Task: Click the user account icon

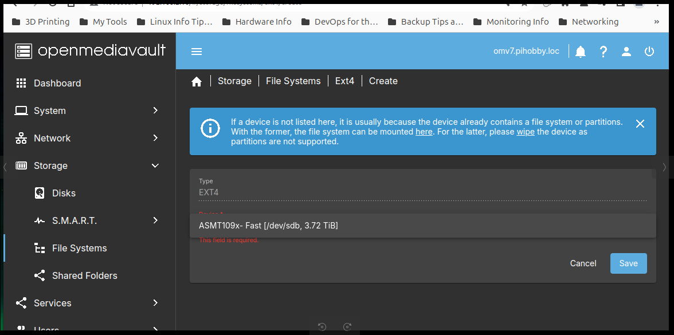Action: point(626,51)
